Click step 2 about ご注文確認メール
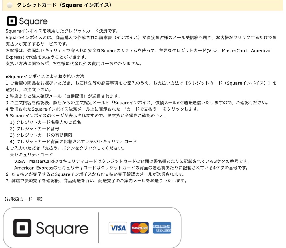Image resolution: width=286 pixels, height=248 pixels. pyautogui.click(x=63, y=96)
